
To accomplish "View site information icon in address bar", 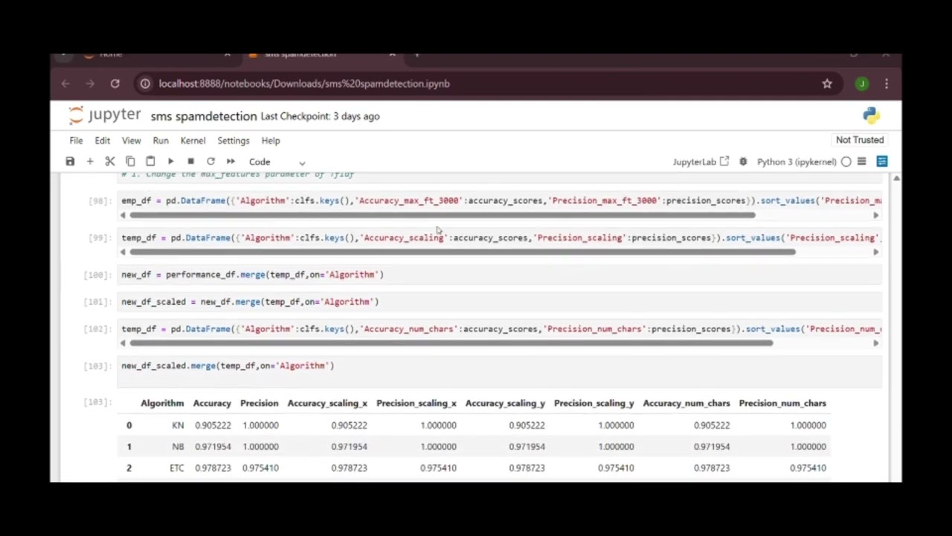I will [145, 84].
